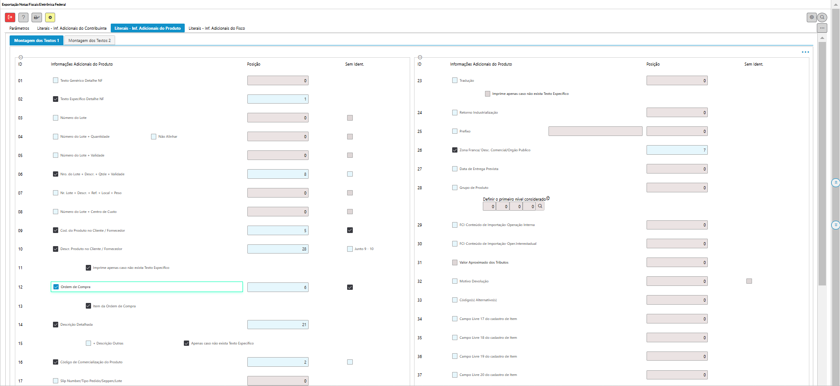Click the round magnifier icon at top right
This screenshot has height=386, width=840.
click(822, 17)
